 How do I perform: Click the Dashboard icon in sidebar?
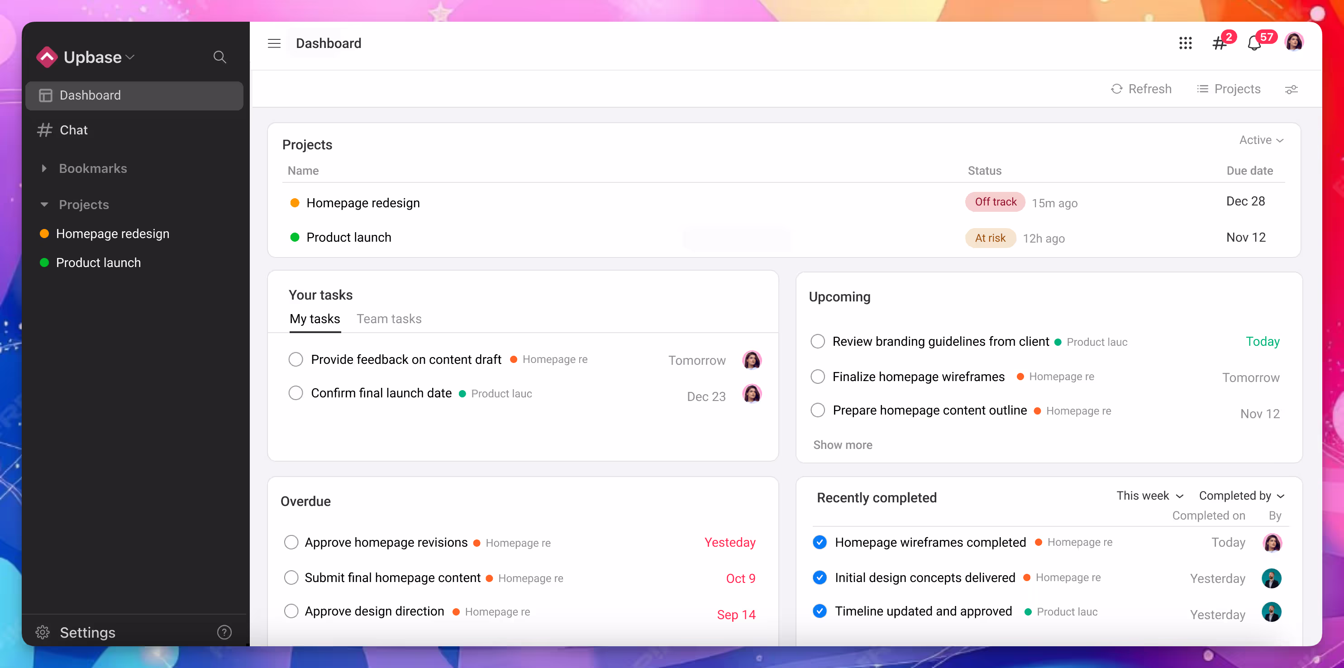click(45, 95)
